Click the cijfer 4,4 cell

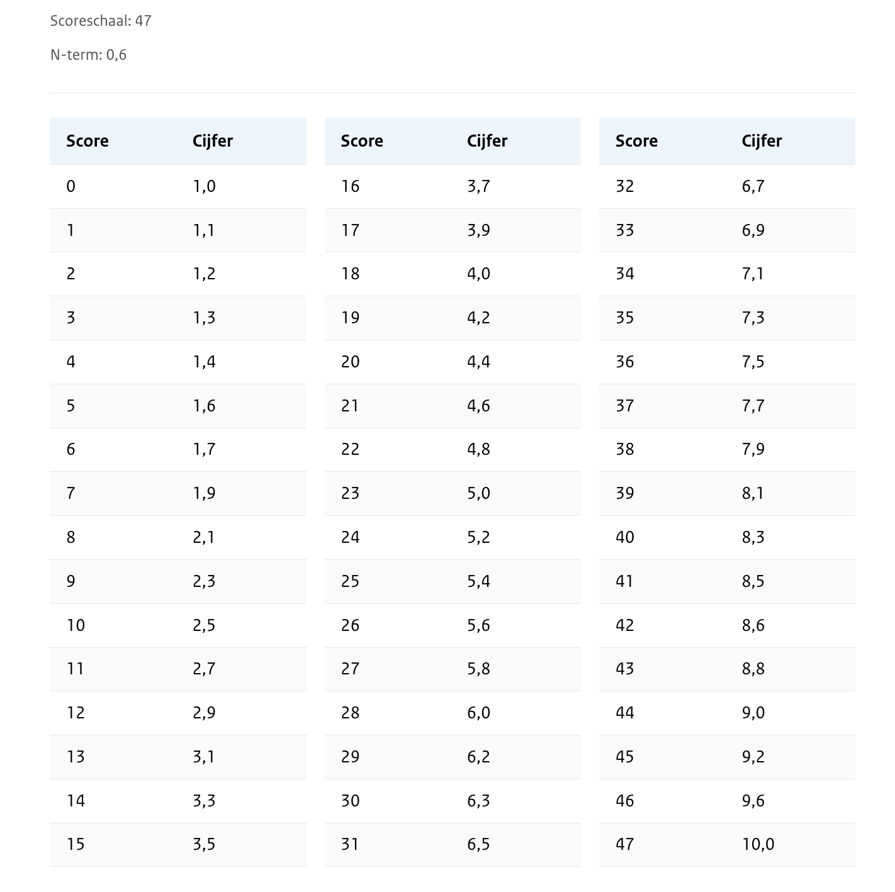(478, 362)
